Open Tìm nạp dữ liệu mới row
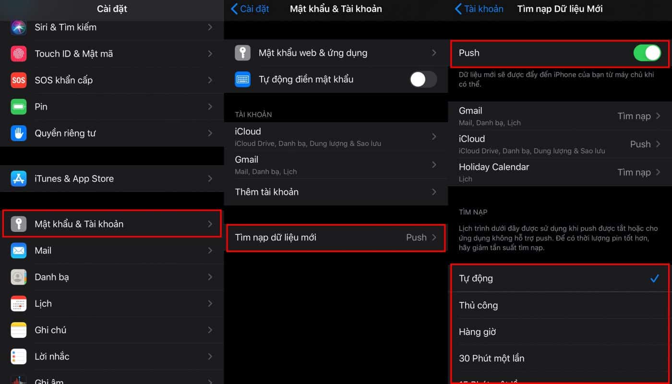The width and height of the screenshot is (672, 384). pos(336,237)
